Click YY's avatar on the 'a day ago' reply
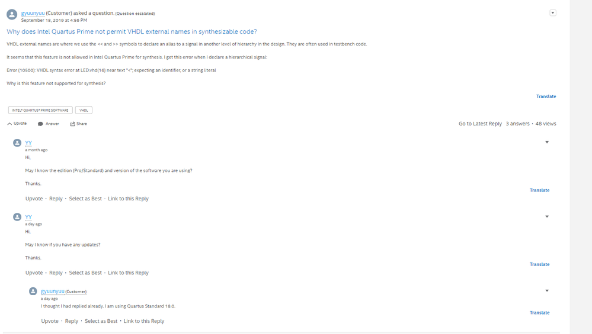The height and width of the screenshot is (334, 592). point(17,217)
